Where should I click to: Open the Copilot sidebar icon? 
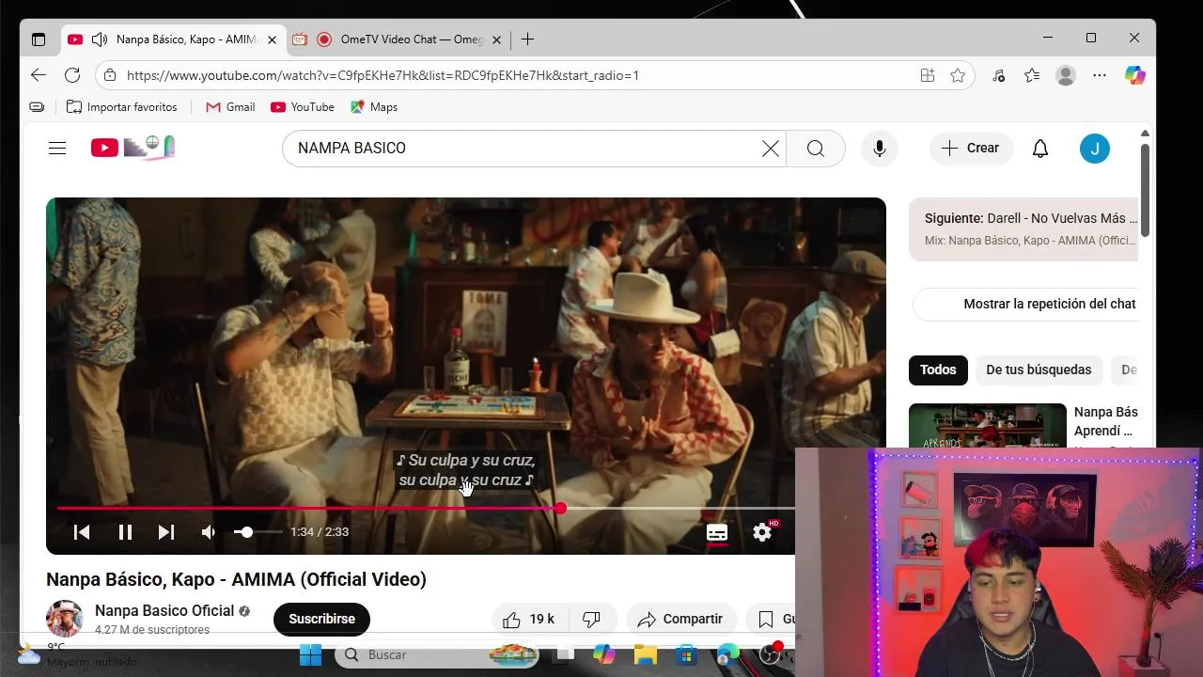1135,75
